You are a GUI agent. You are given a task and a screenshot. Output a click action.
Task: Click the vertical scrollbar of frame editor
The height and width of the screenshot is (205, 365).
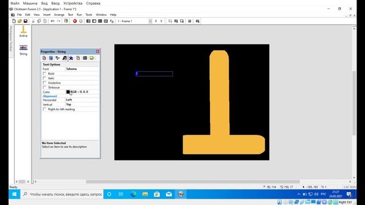click(x=354, y=103)
